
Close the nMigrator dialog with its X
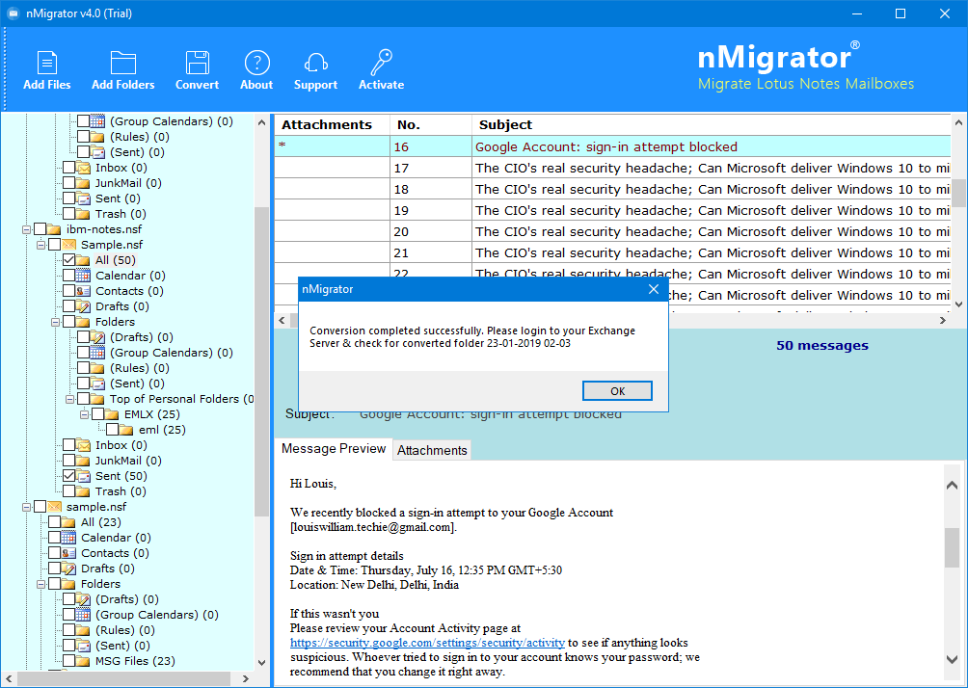pos(654,289)
